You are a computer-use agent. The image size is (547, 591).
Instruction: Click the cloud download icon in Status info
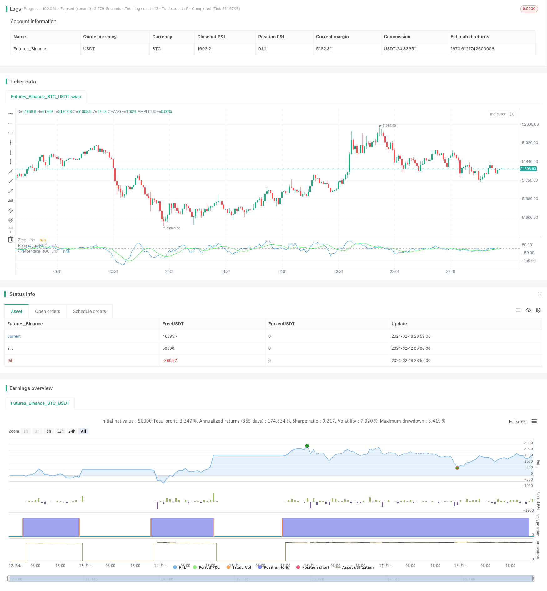coord(528,310)
